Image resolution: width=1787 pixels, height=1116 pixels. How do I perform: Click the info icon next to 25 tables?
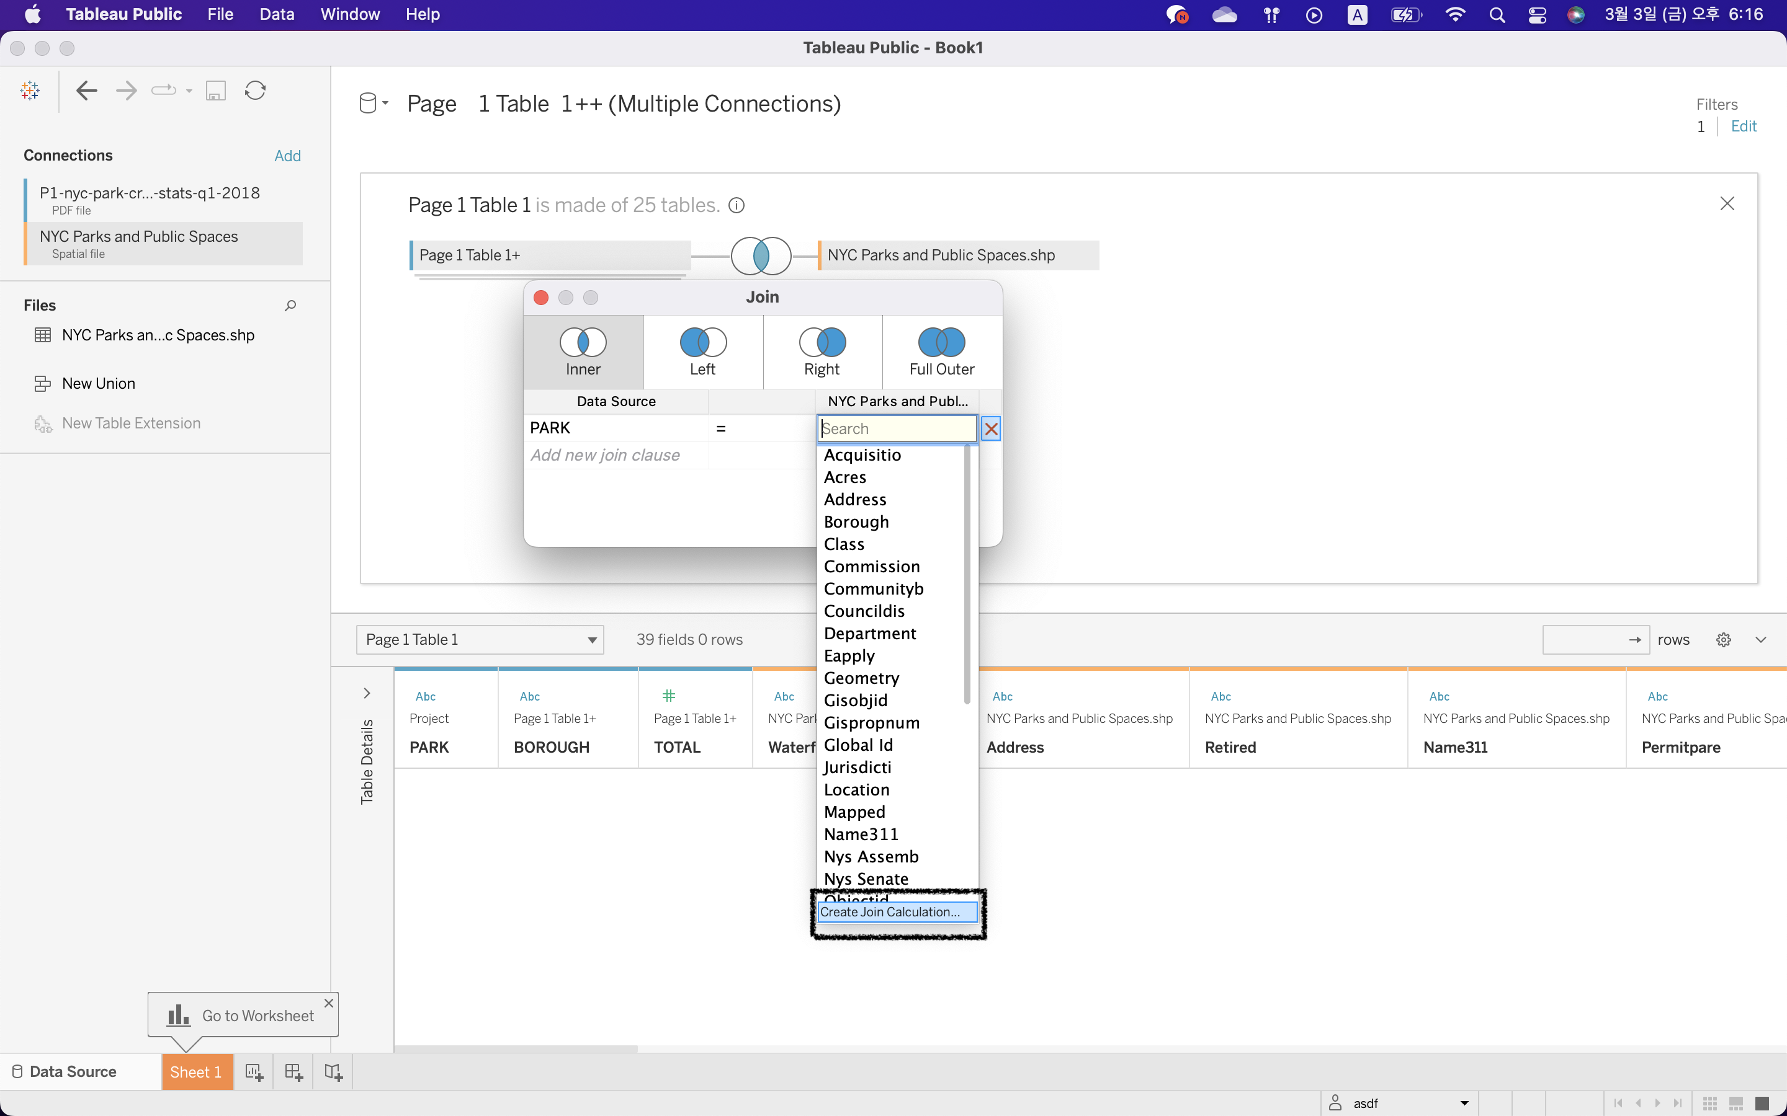pyautogui.click(x=737, y=205)
